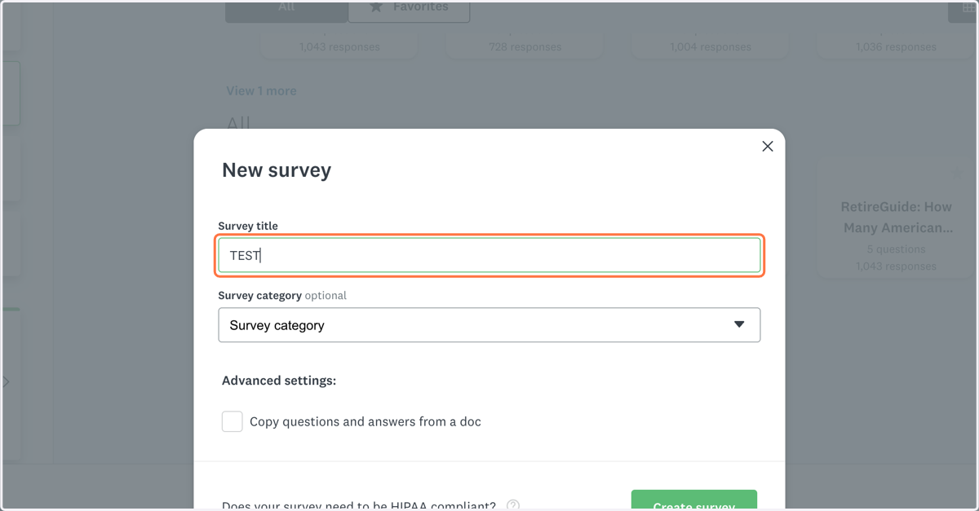This screenshot has width=979, height=511.
Task: Open the Survey category dropdown
Action: [x=489, y=325]
